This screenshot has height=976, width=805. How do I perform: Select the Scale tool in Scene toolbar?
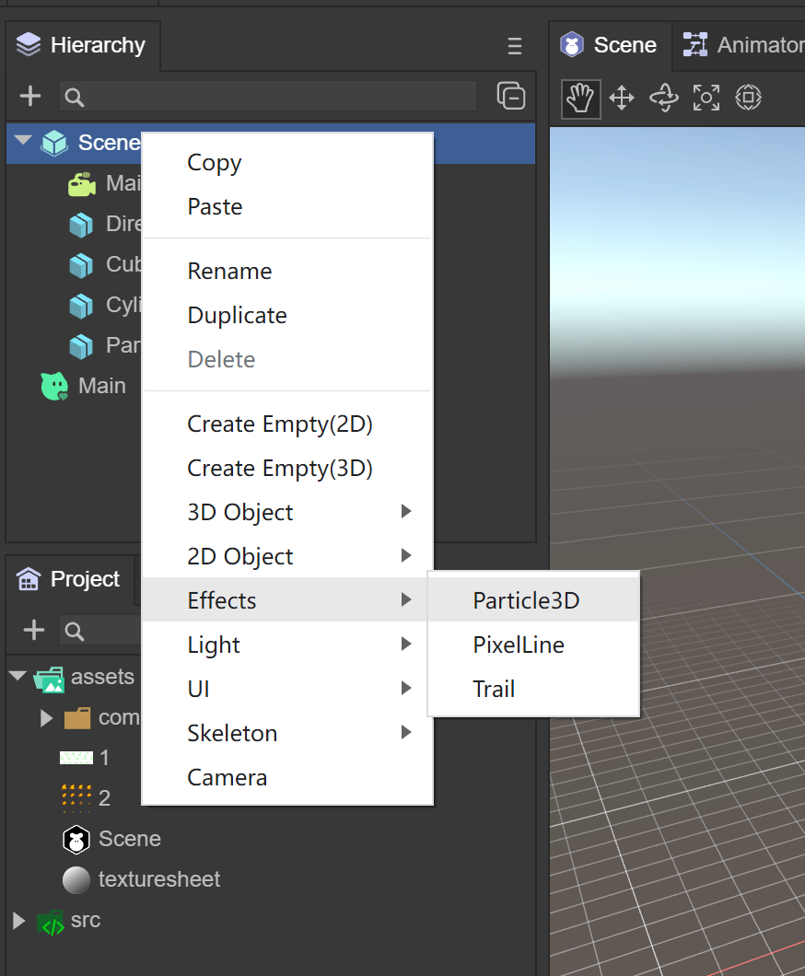tap(706, 98)
